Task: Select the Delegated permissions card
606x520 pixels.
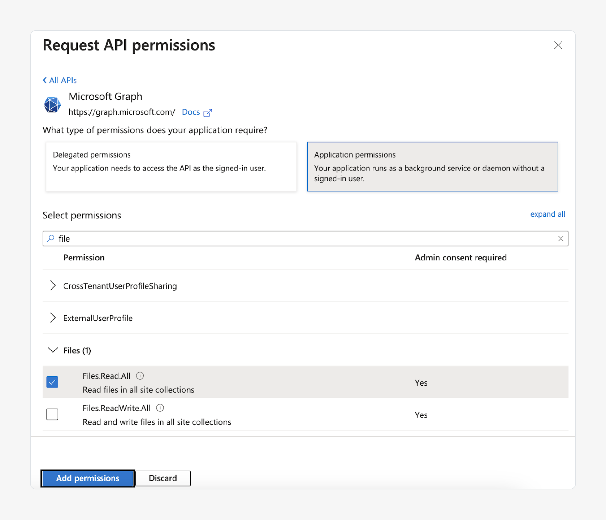Action: coord(171,166)
